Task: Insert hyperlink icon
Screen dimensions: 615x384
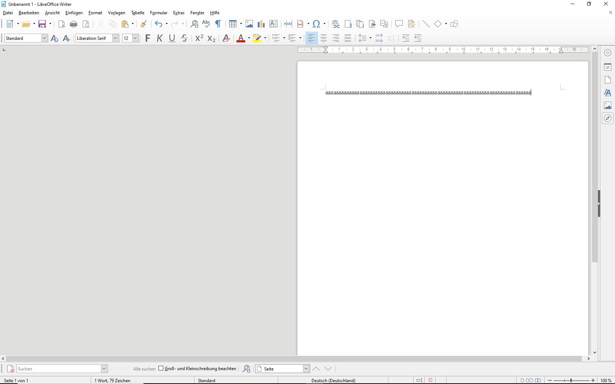Action: (x=336, y=24)
